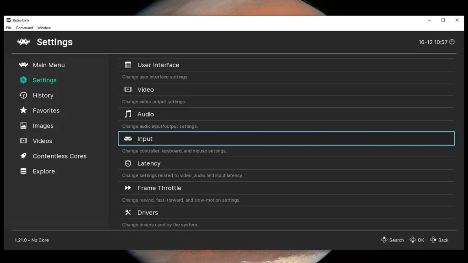468x263 pixels.
Task: Click the RetroArch space invader logo icon
Action: point(22,42)
